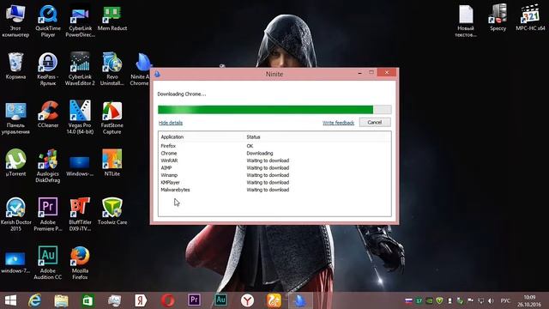This screenshot has height=309, width=549.
Task: Click the Ninite taskbar button
Action: (x=300, y=300)
